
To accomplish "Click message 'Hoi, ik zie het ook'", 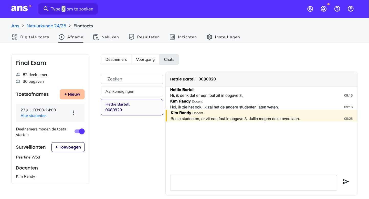I will tap(225, 107).
